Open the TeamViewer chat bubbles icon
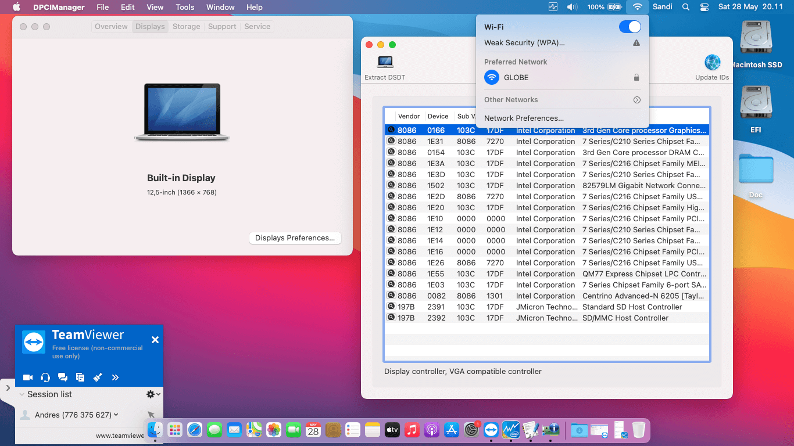Viewport: 794px width, 446px height. 63,377
